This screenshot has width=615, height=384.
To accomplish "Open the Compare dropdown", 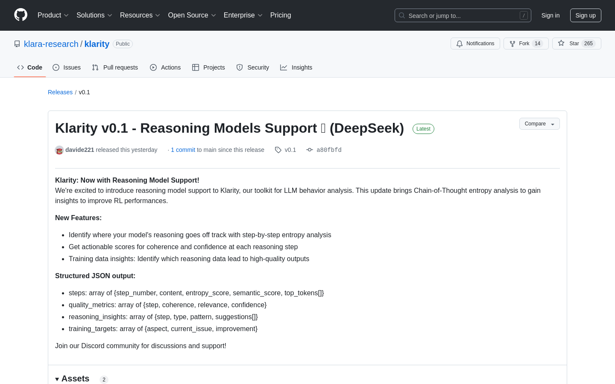I will coord(539,124).
